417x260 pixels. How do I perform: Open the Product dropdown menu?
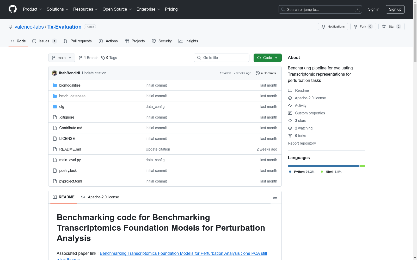pos(32,9)
